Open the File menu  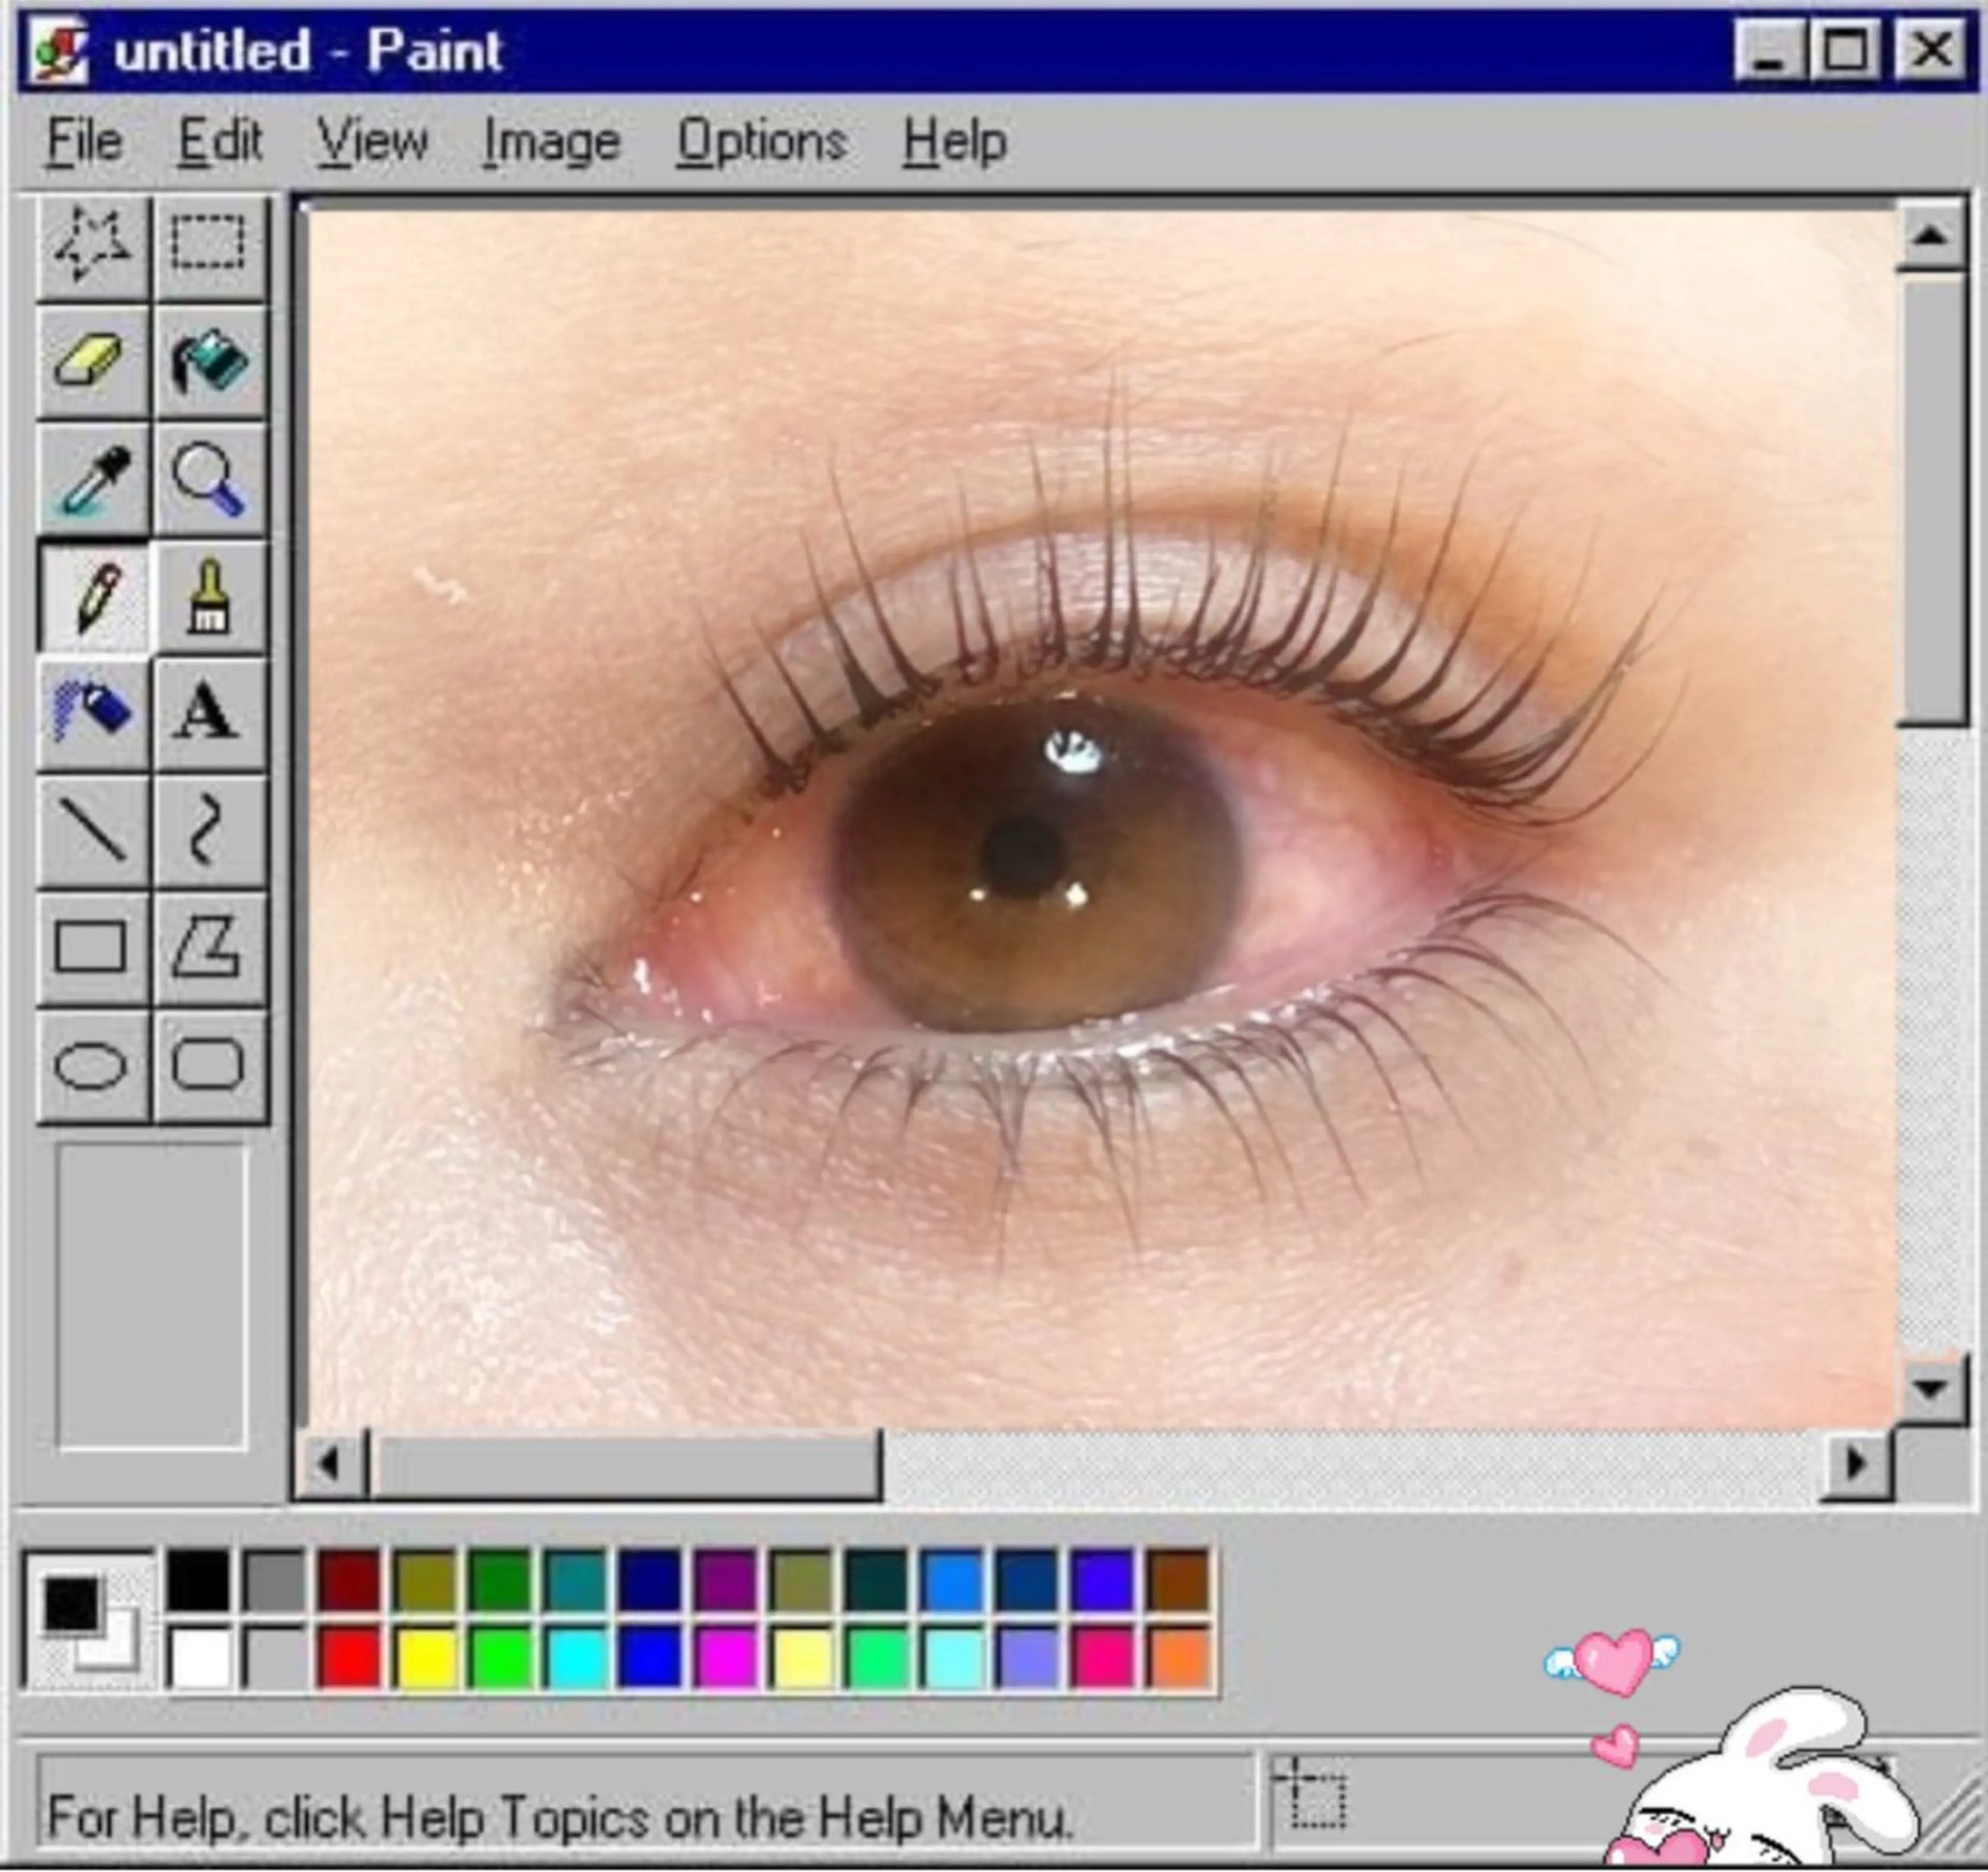pyautogui.click(x=84, y=141)
